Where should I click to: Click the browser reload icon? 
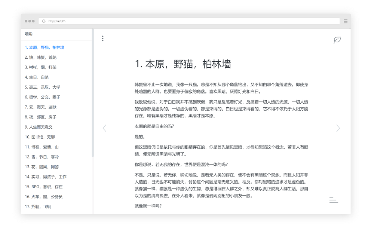(44, 21)
